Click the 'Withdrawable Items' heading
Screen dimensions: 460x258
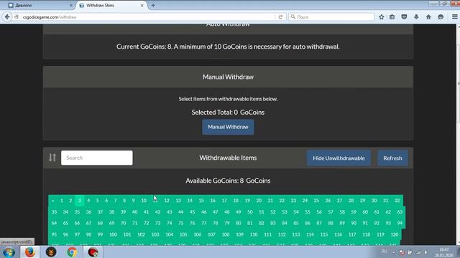[x=228, y=158]
